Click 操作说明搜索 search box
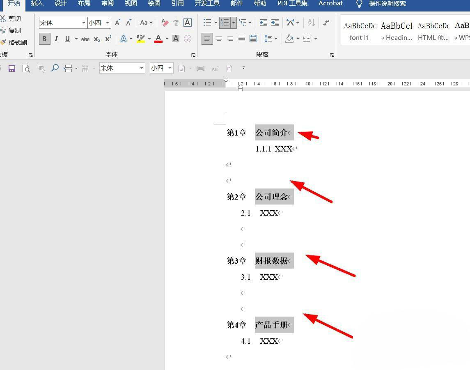The height and width of the screenshot is (370, 470). 387,4
